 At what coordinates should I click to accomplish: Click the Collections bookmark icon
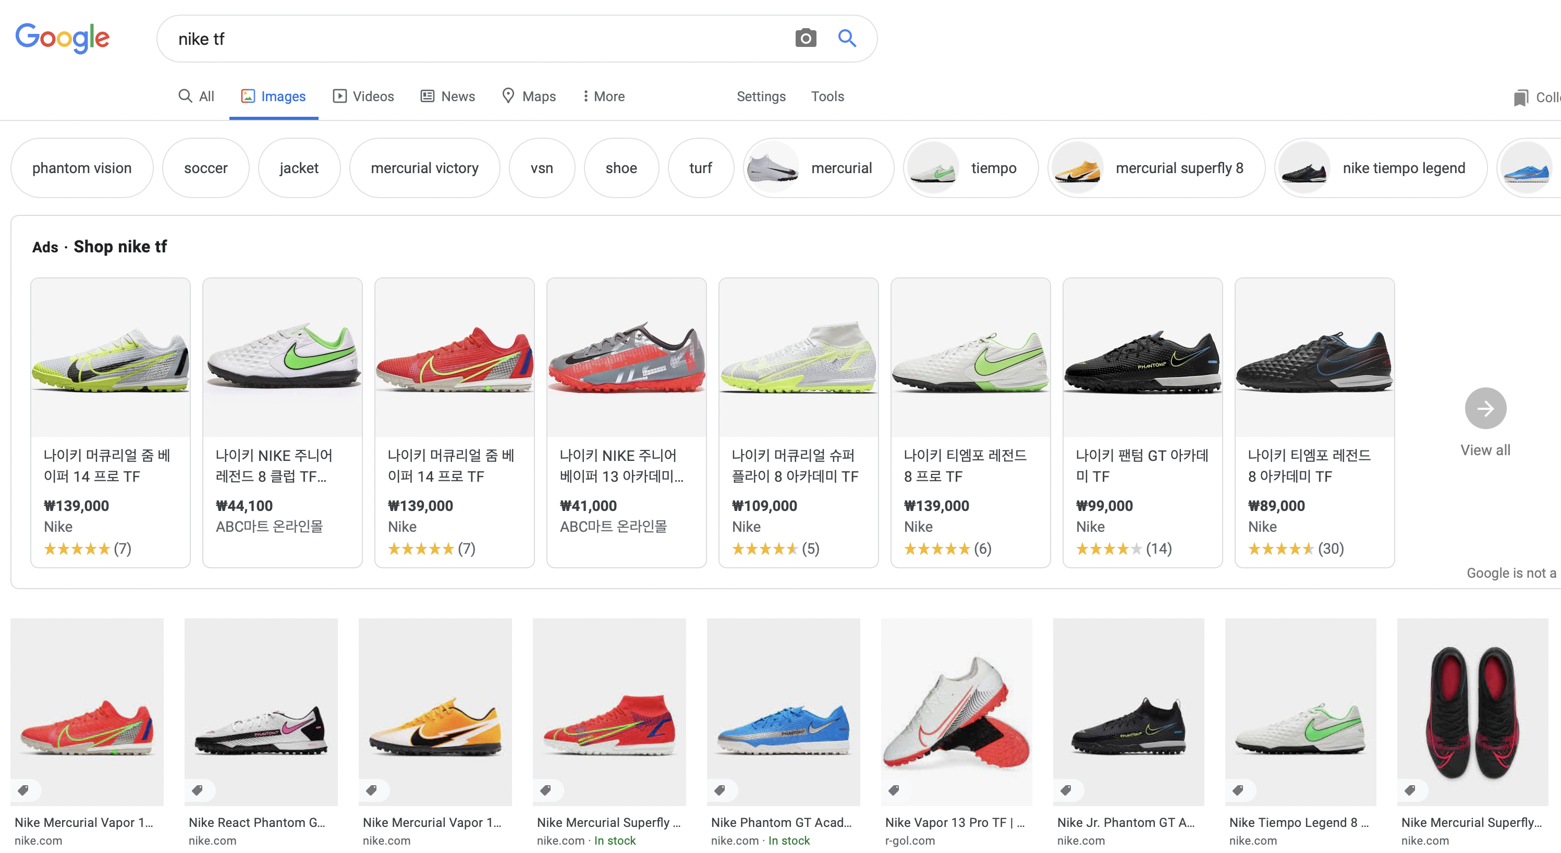pos(1520,98)
